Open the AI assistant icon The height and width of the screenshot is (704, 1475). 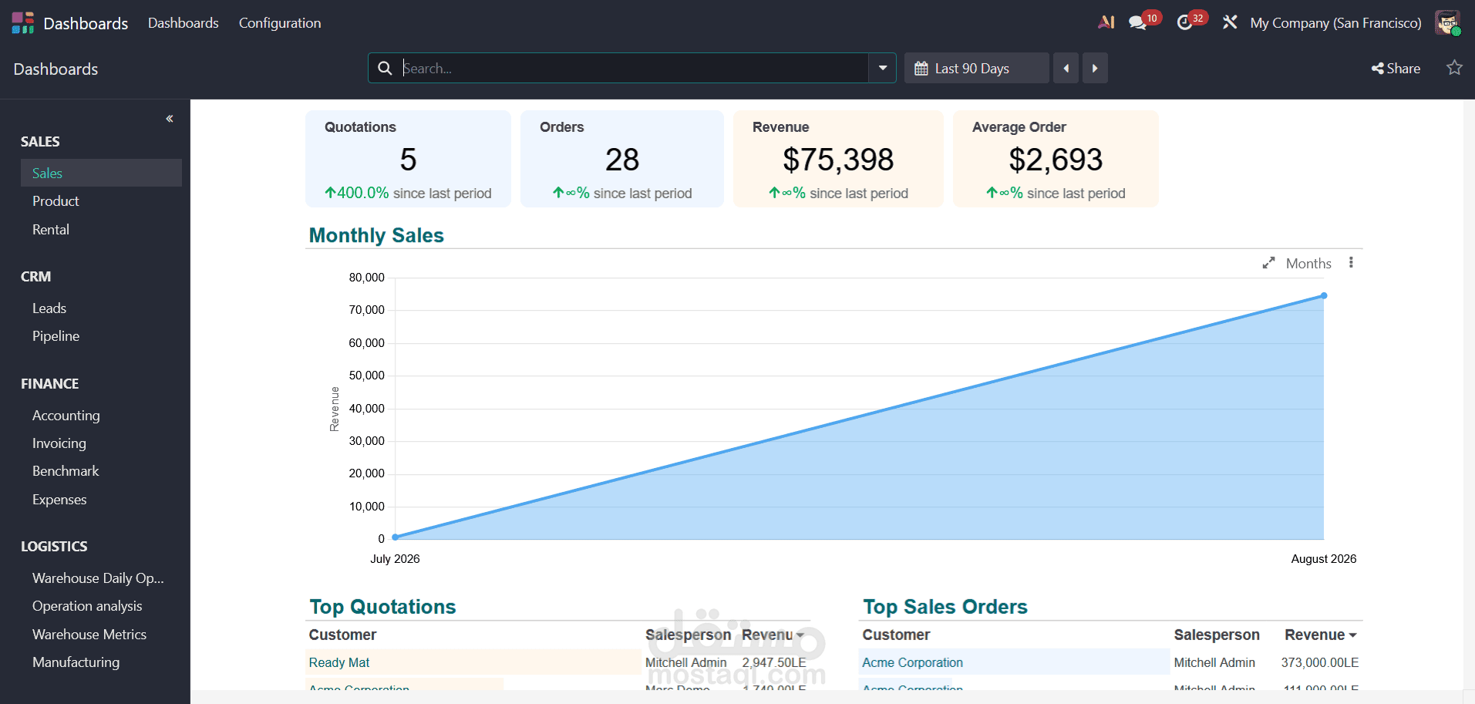1106,22
